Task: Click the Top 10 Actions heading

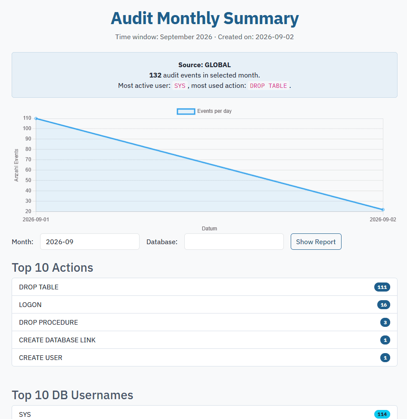Action: coord(53,267)
